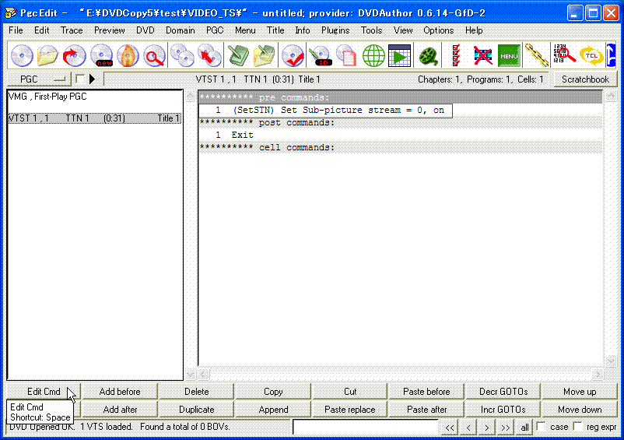The width and height of the screenshot is (624, 440).
Task: Click the Incr GOTOs button
Action: (x=503, y=410)
